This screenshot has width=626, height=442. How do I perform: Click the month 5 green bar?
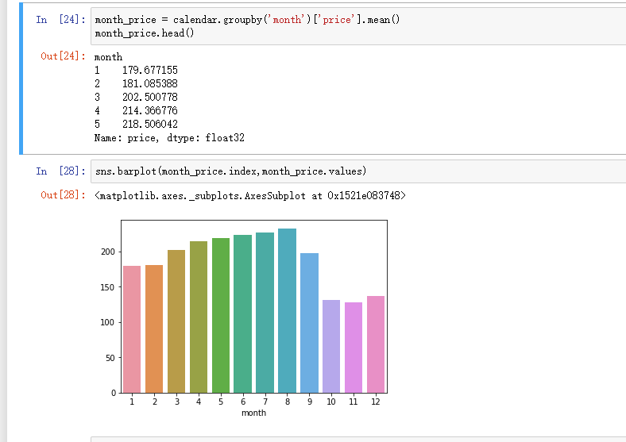221,315
